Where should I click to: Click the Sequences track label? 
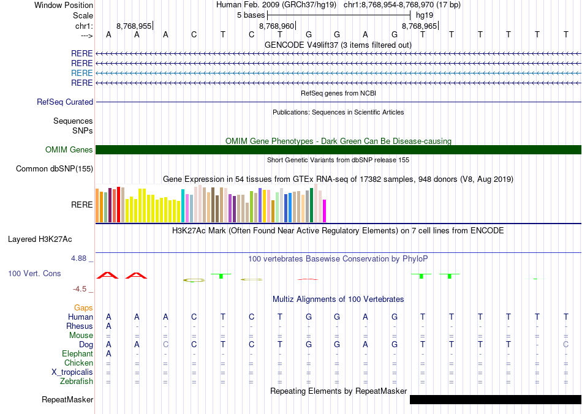[x=73, y=121]
